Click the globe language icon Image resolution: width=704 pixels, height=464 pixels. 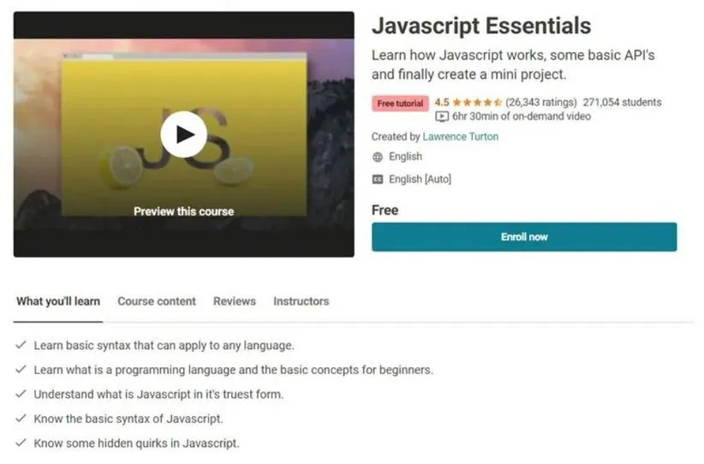click(378, 157)
